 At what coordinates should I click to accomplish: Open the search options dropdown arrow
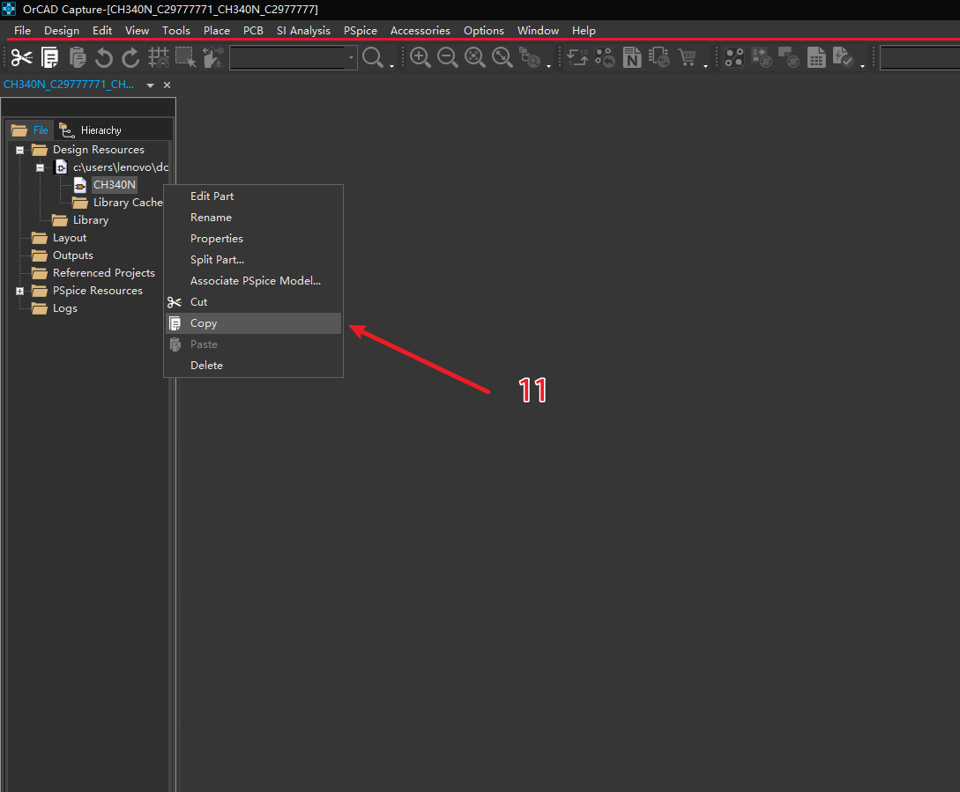click(391, 65)
